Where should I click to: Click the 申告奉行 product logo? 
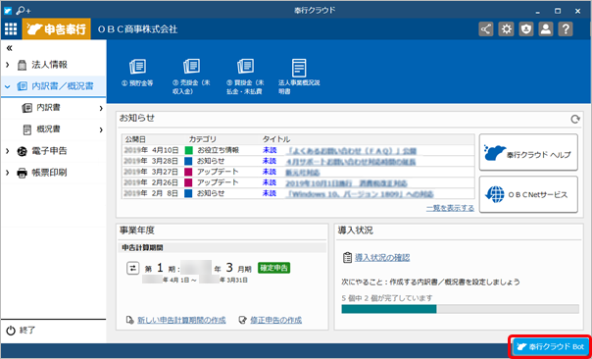pos(57,29)
